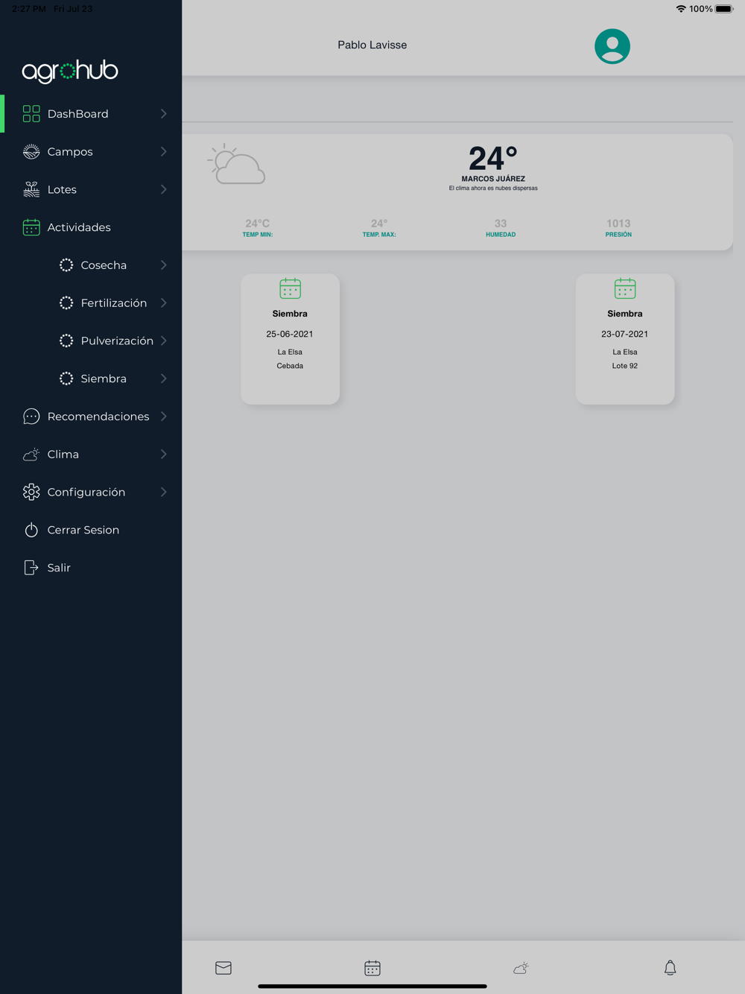Screen dimensions: 745x994
Task: Expand the Lotes chevron
Action: click(x=164, y=189)
